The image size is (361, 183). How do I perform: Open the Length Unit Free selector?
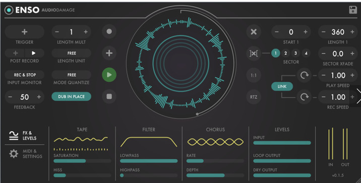72,53
